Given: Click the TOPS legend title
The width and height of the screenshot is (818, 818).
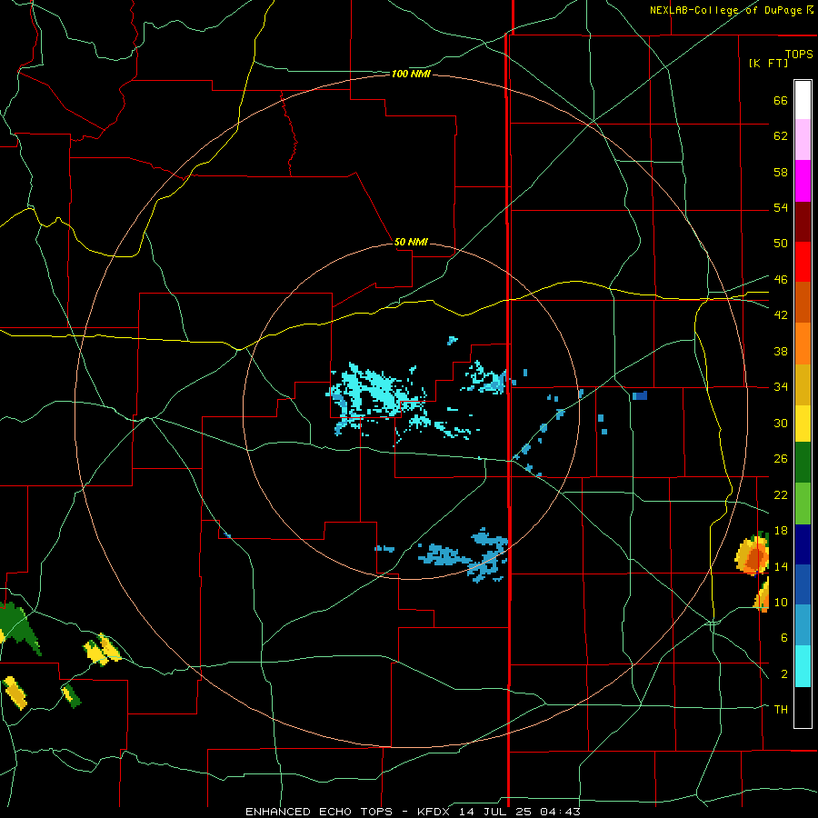Looking at the screenshot, I should [799, 55].
